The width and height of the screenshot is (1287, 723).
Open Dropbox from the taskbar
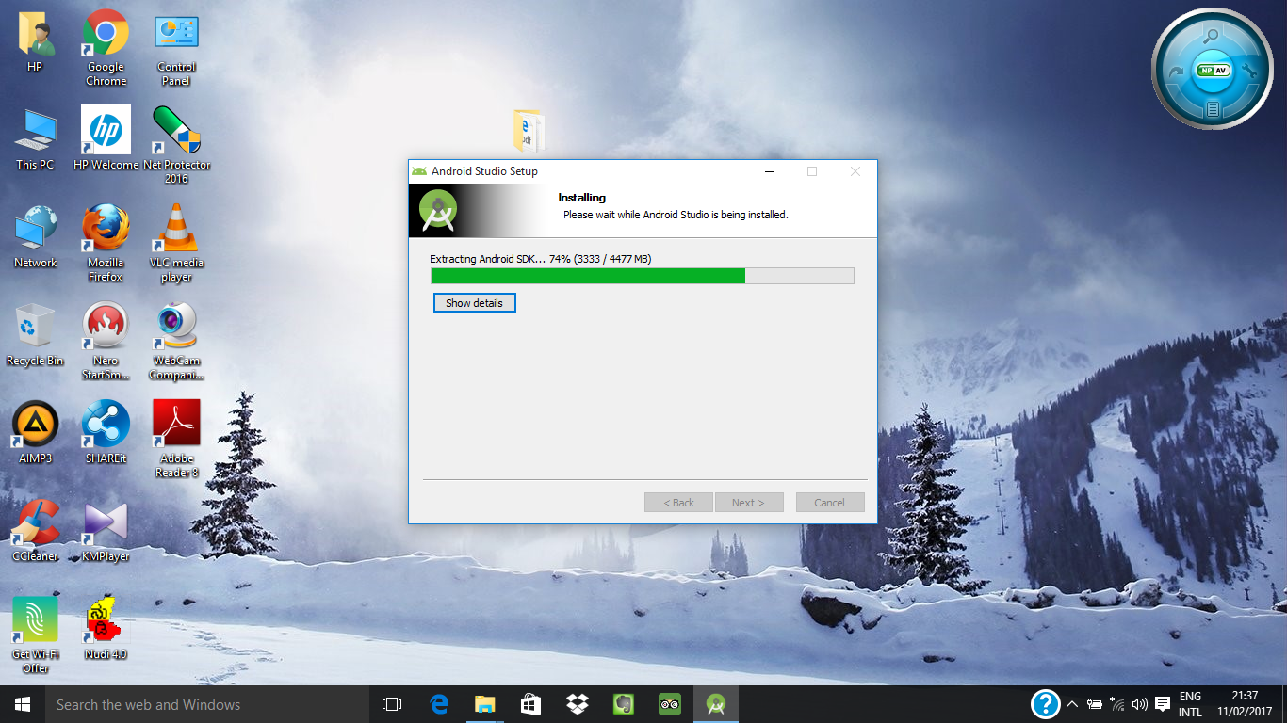577,704
